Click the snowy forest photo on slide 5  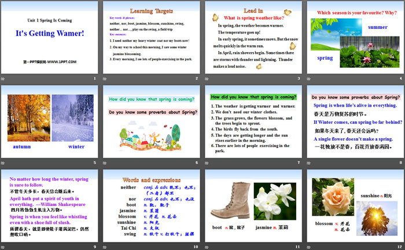(73, 118)
